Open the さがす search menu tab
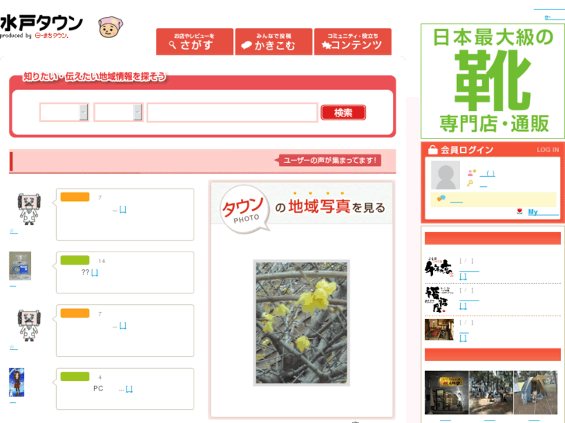This screenshot has width=565, height=423. coord(194,42)
